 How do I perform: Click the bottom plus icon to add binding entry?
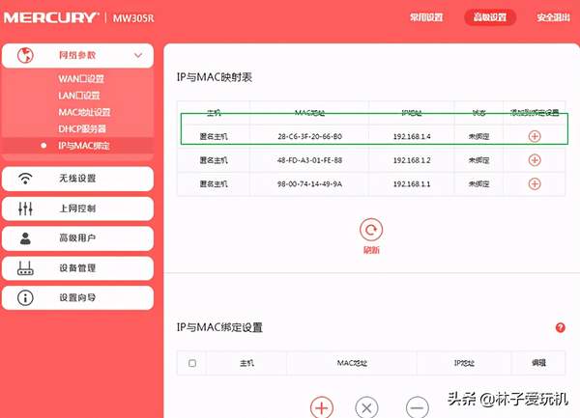point(321,407)
